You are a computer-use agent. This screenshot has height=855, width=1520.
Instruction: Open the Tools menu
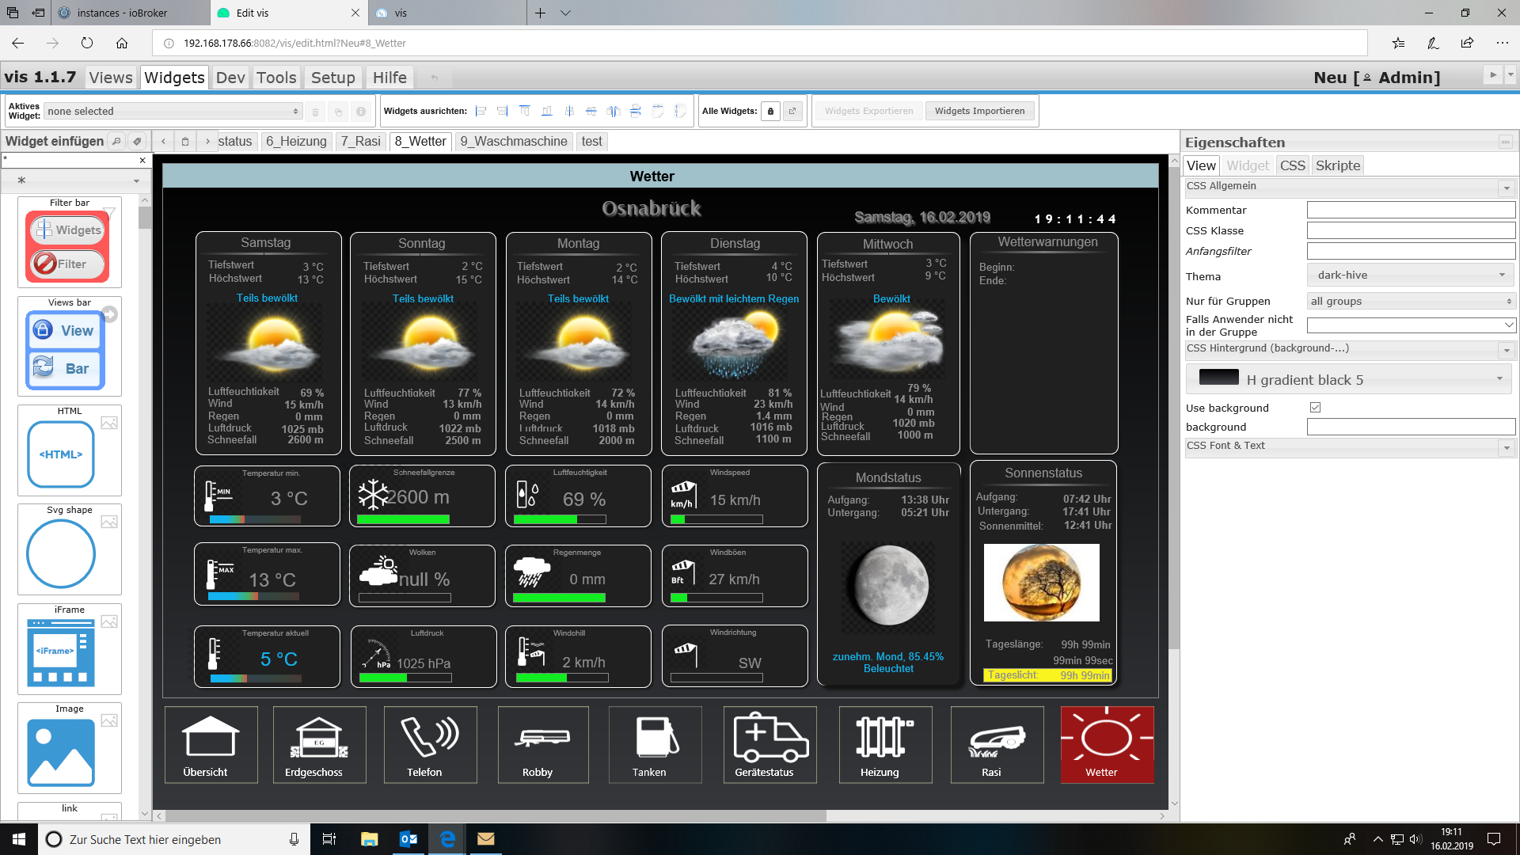coord(276,78)
